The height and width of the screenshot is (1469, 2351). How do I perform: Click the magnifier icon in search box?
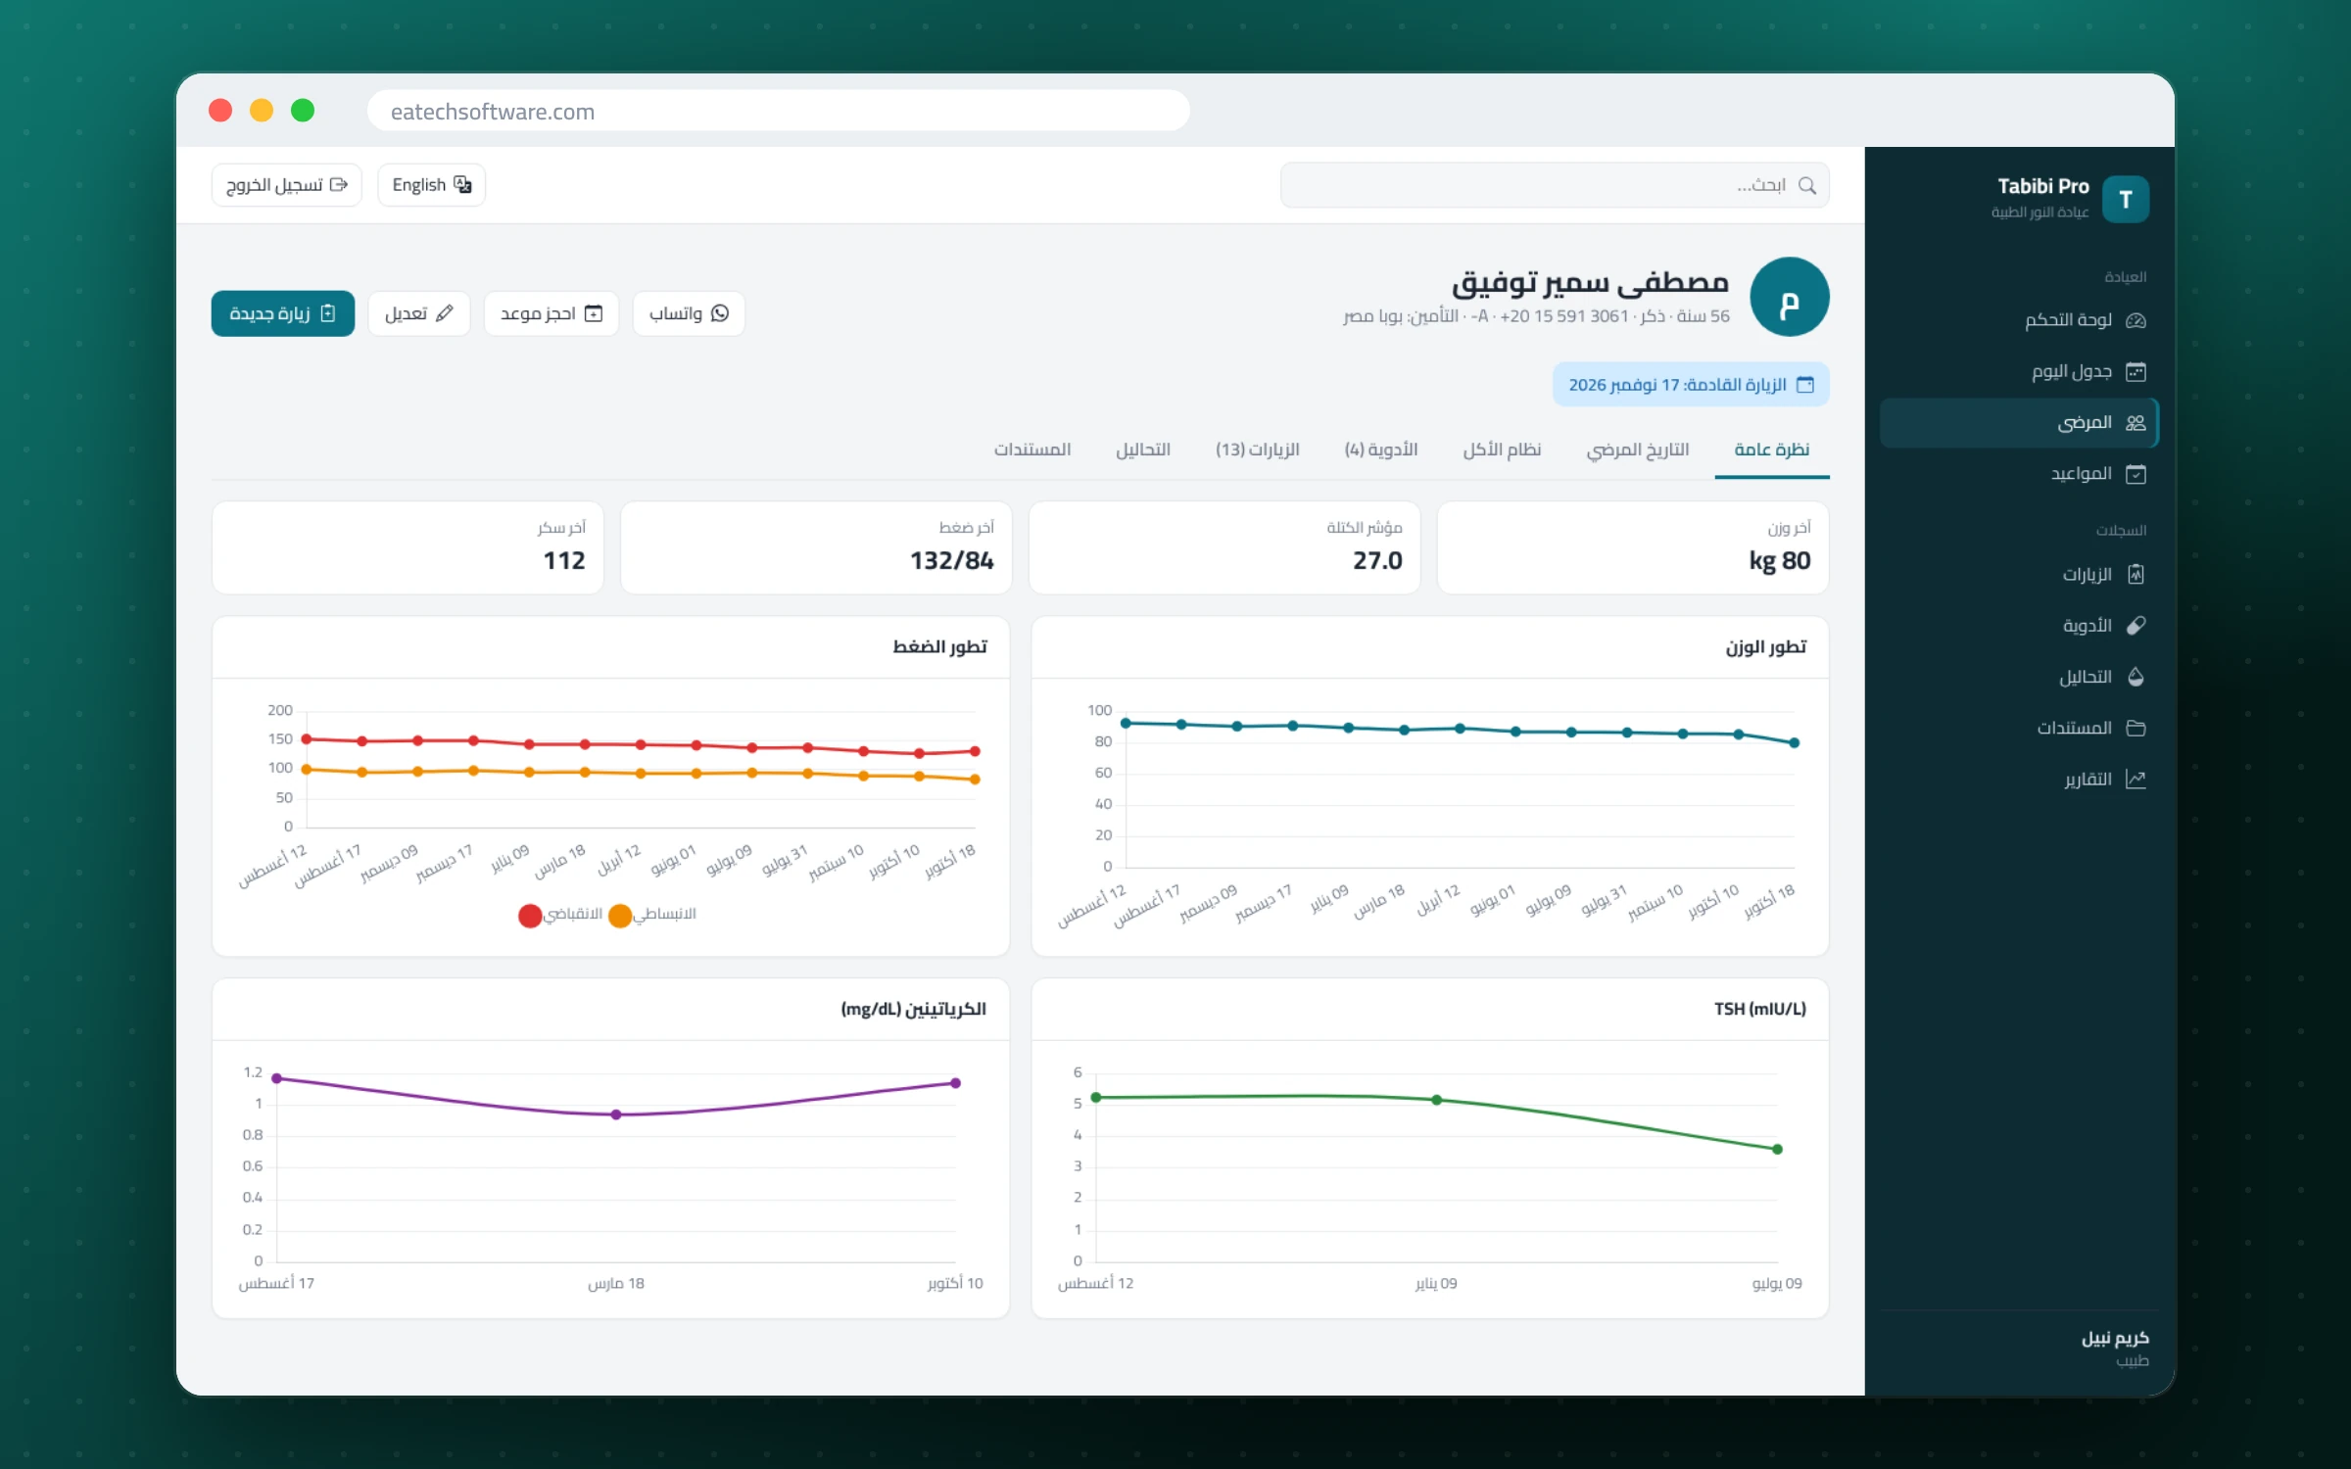(1807, 185)
